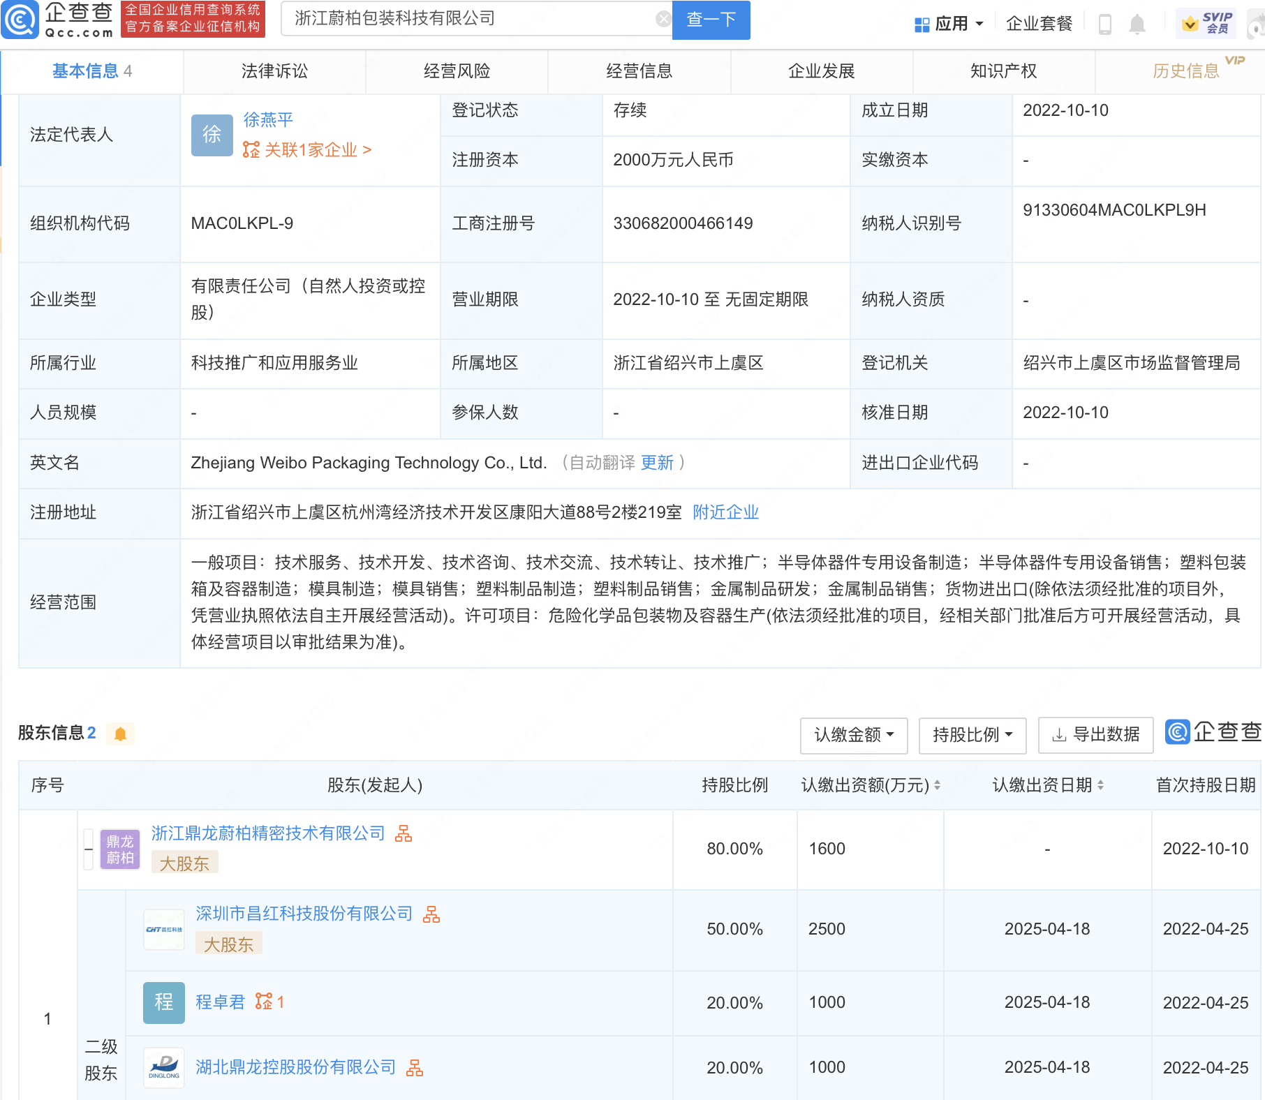Open 关联1家企业 link
This screenshot has width=1265, height=1100.
(307, 149)
